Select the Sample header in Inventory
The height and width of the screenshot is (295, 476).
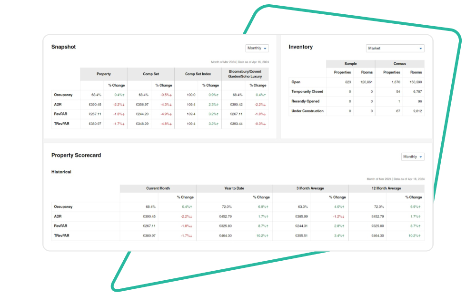point(350,63)
